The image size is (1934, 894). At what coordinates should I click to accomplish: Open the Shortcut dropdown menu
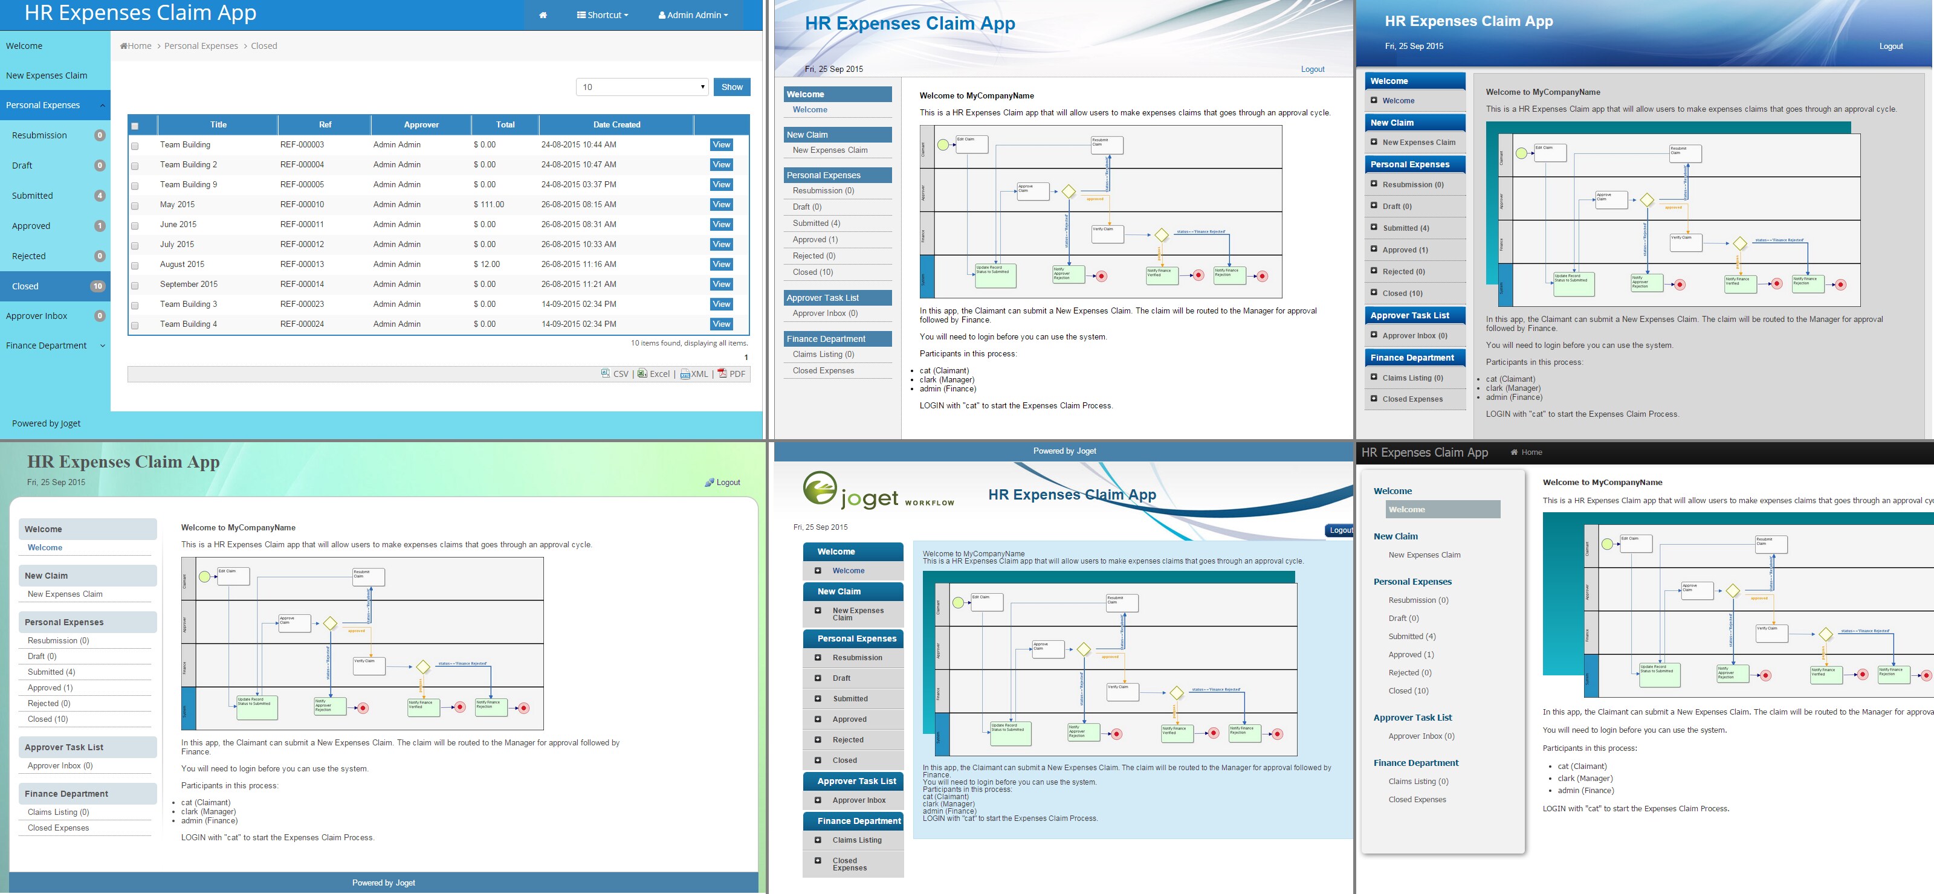pos(602,15)
